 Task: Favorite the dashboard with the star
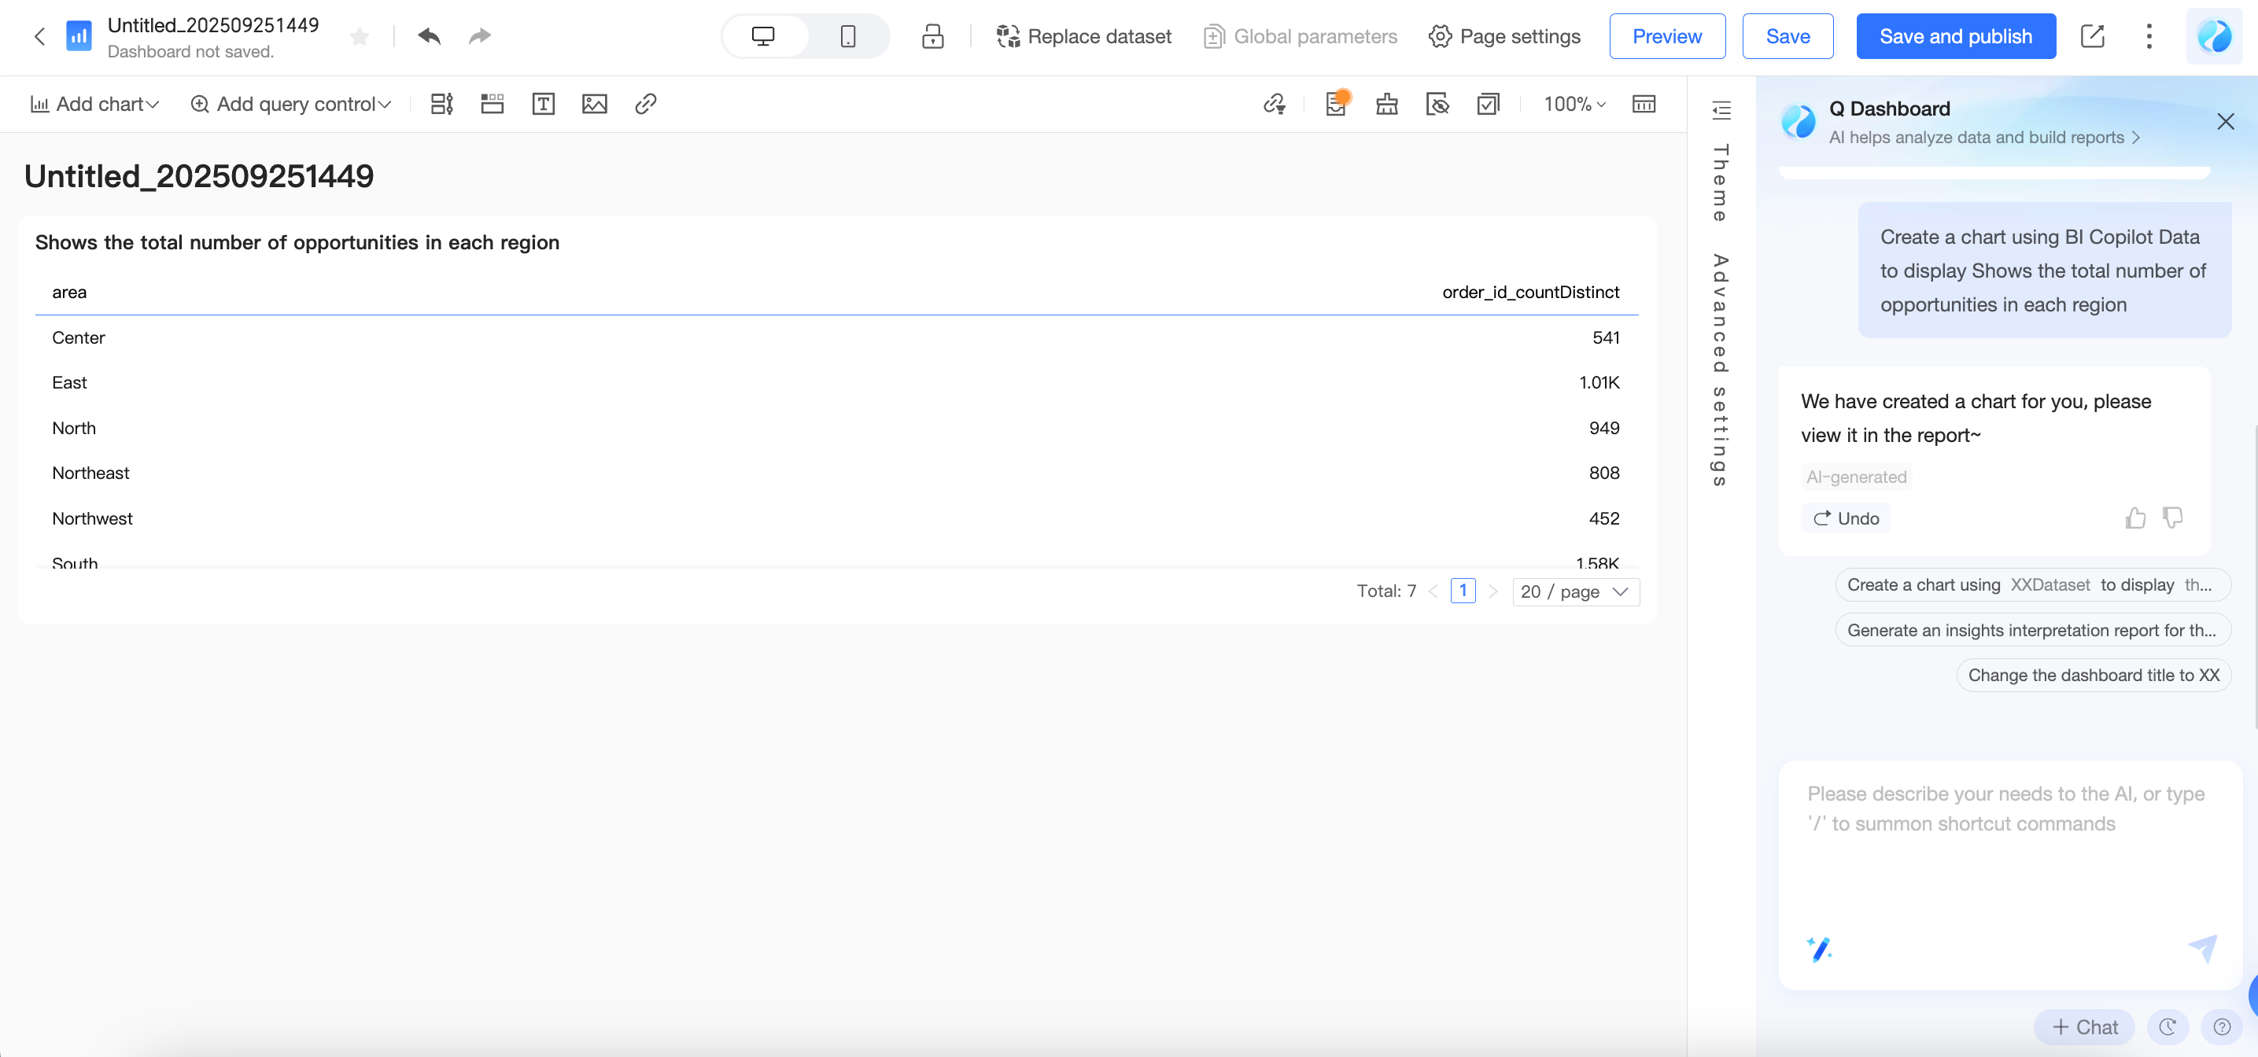(x=360, y=36)
